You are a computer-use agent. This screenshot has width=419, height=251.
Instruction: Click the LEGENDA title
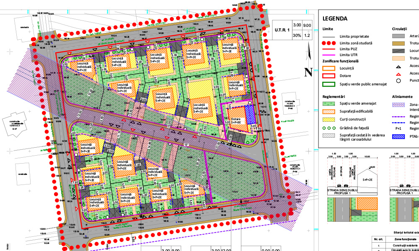335,19
